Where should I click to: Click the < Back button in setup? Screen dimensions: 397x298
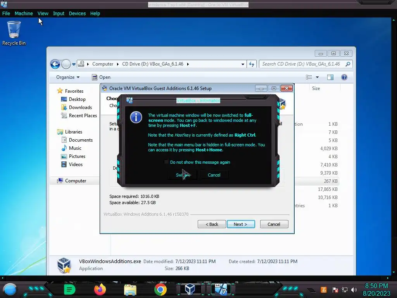212,224
